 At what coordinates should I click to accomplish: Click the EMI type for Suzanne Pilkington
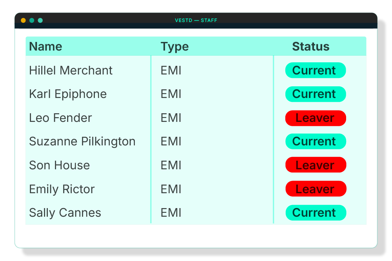pyautogui.click(x=171, y=141)
